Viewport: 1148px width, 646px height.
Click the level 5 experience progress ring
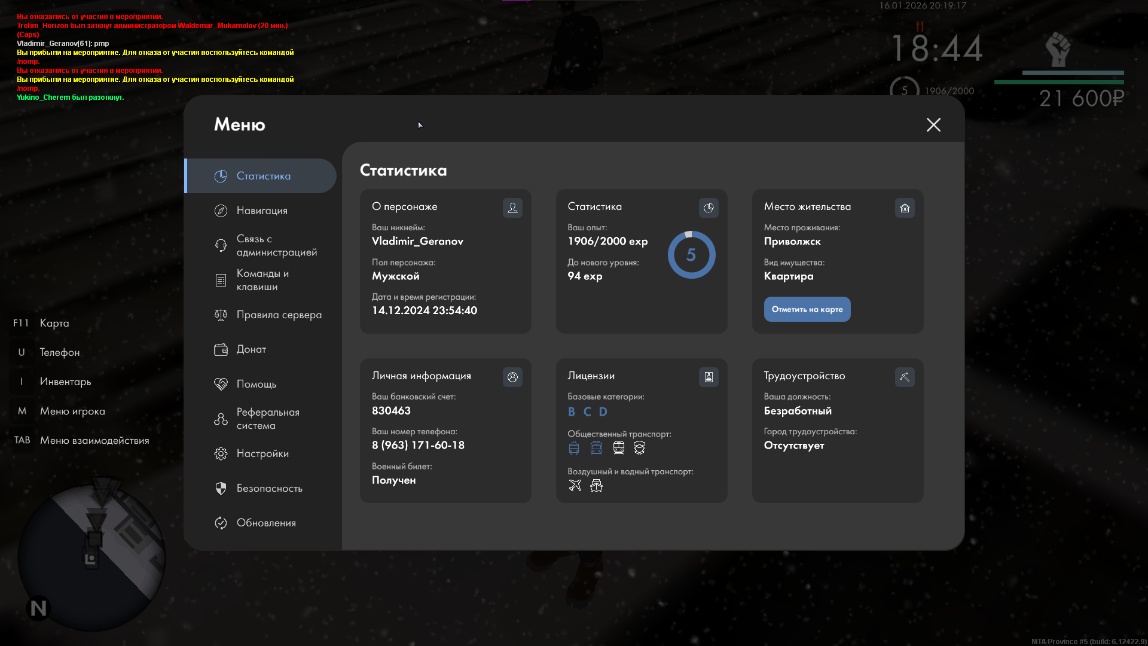click(691, 255)
